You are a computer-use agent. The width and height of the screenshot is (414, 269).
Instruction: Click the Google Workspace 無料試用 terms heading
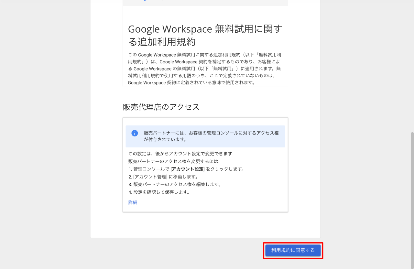[x=205, y=35]
